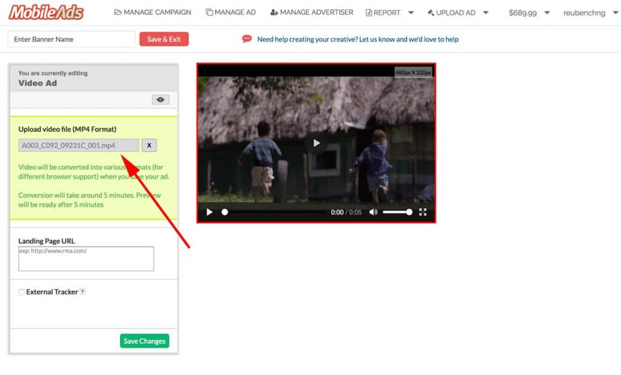Click the External Tracker help icon

pyautogui.click(x=82, y=291)
